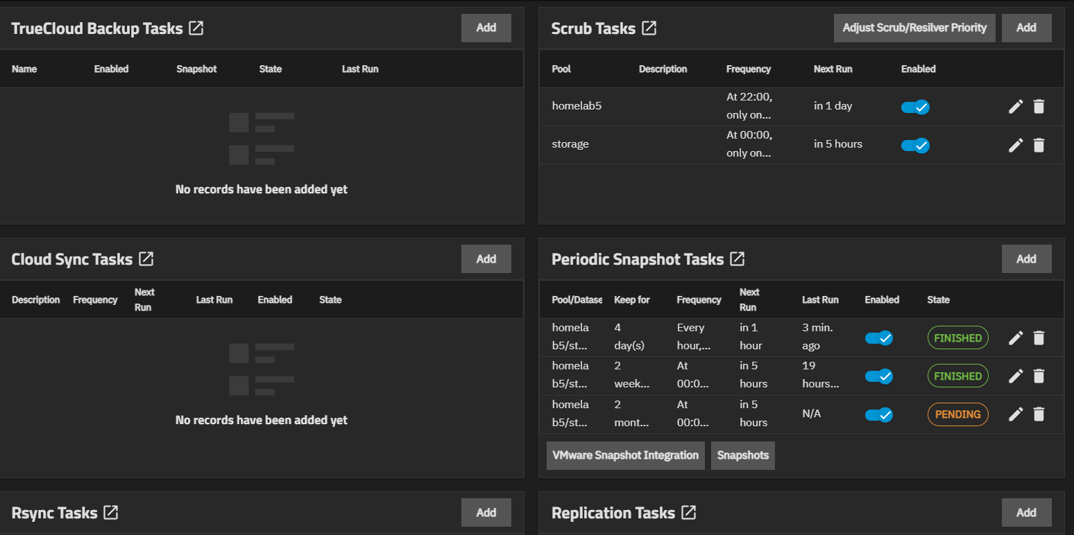This screenshot has width=1074, height=535.
Task: Click TrueCloud Backup Name column header
Action: (24, 69)
